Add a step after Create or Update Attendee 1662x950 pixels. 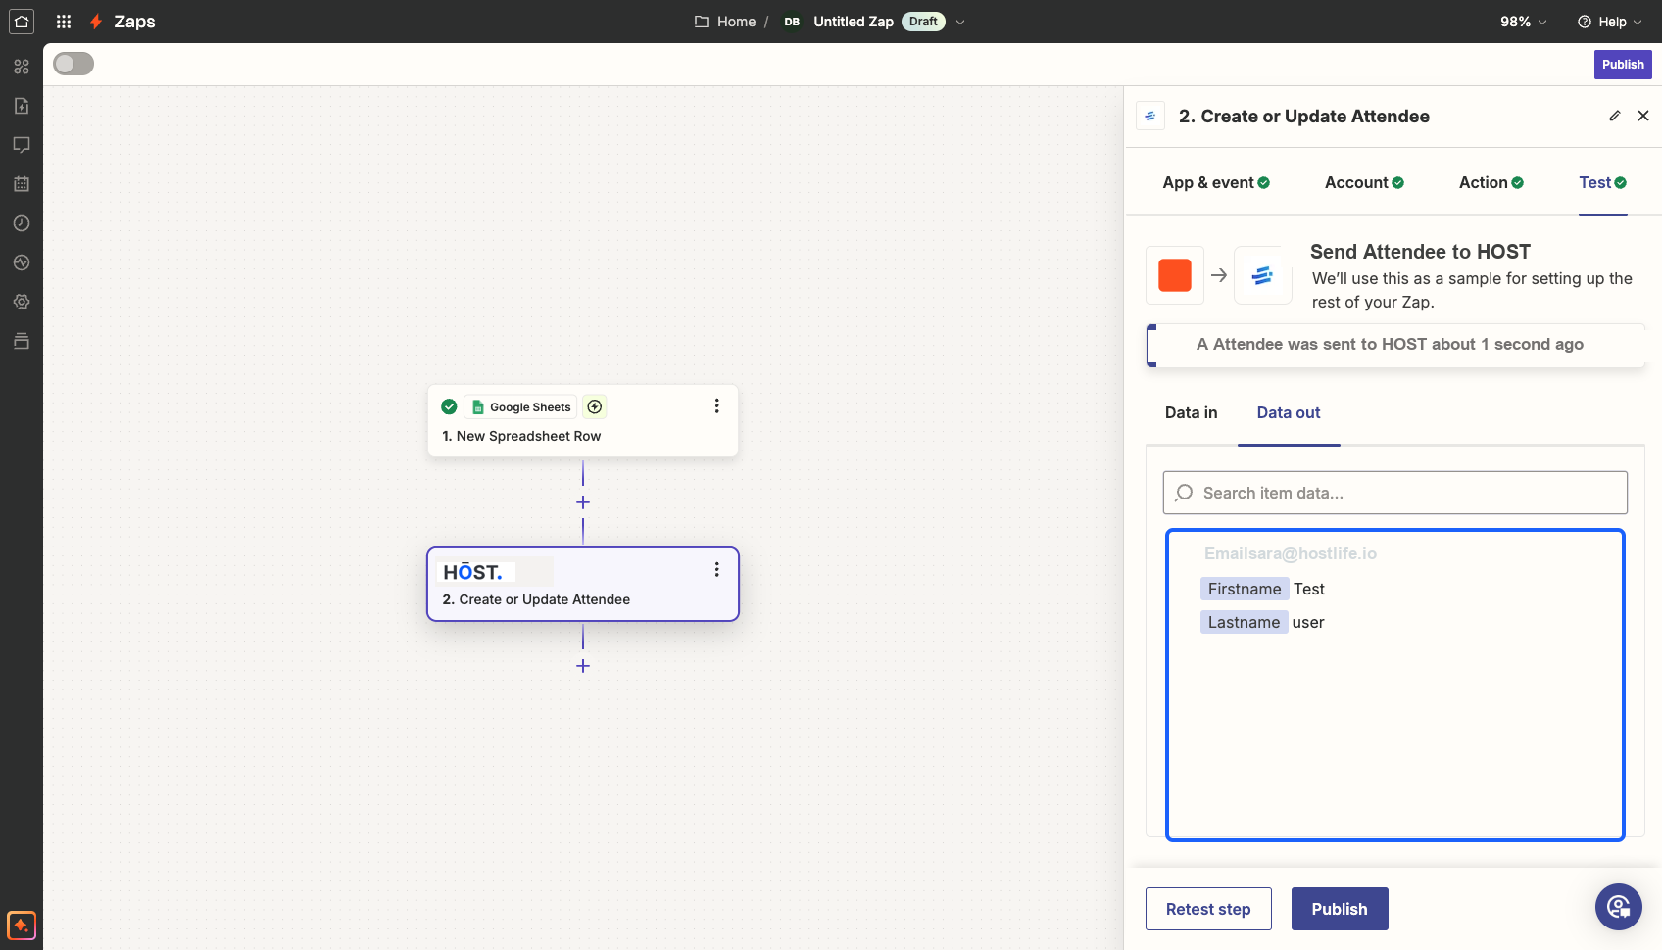[x=583, y=666]
